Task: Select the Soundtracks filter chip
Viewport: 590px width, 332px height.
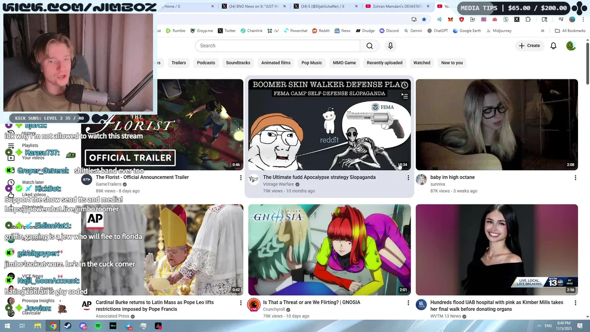Action: coord(238,63)
